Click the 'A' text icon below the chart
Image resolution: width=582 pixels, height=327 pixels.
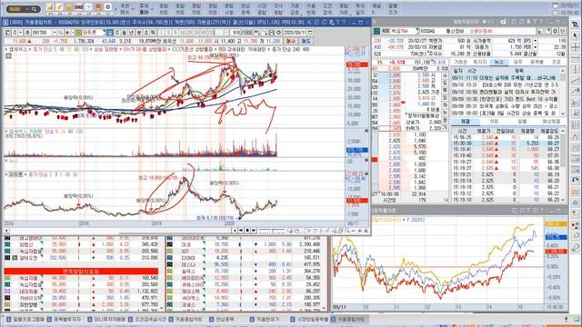366,231
